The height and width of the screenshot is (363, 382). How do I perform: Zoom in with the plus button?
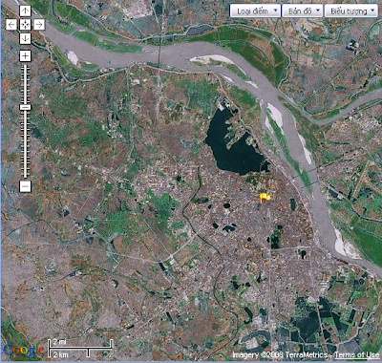[x=25, y=56]
